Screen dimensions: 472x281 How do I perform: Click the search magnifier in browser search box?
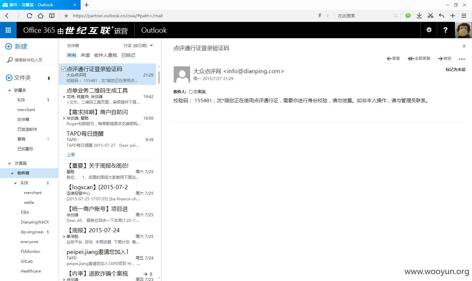pyautogui.click(x=396, y=16)
